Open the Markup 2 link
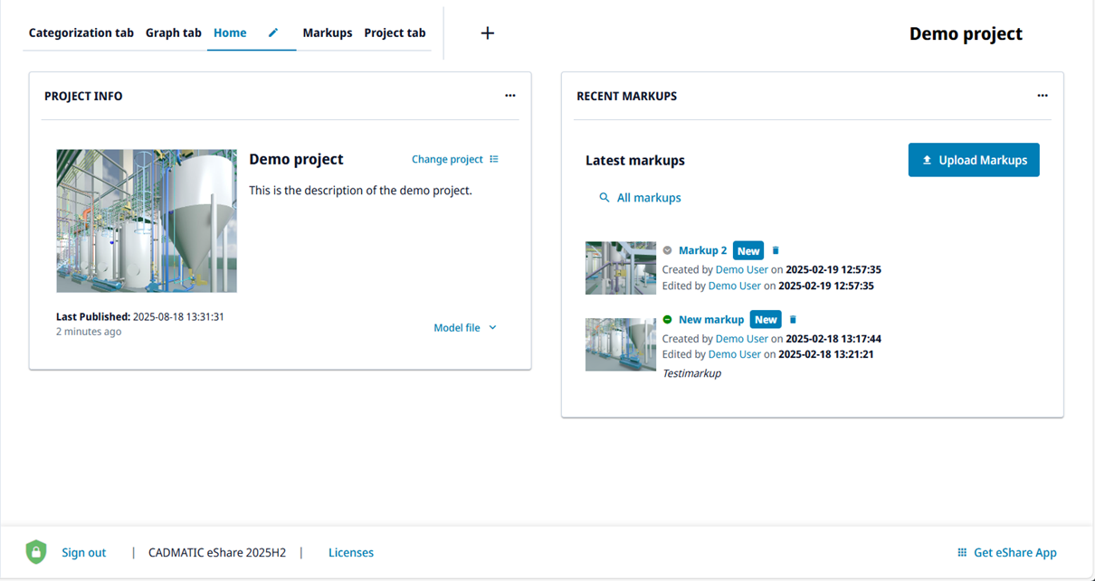Image resolution: width=1095 pixels, height=581 pixels. 703,250
